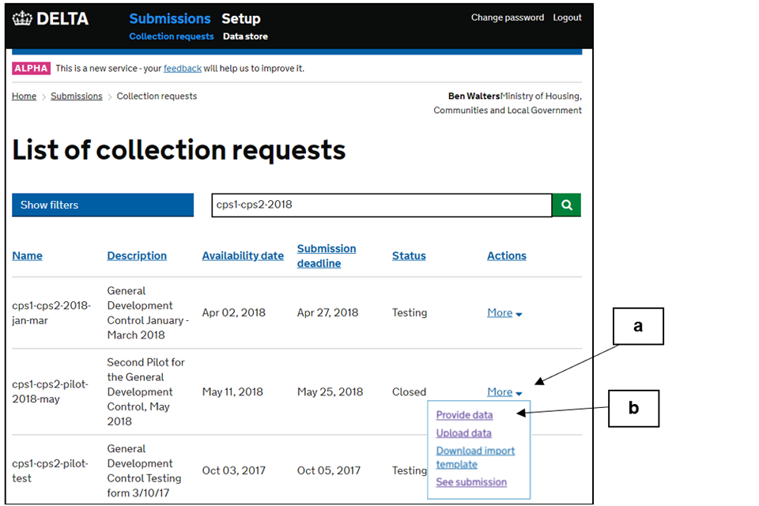The image size is (759, 506).
Task: Switch to the Setup navigation tab
Action: 240,19
